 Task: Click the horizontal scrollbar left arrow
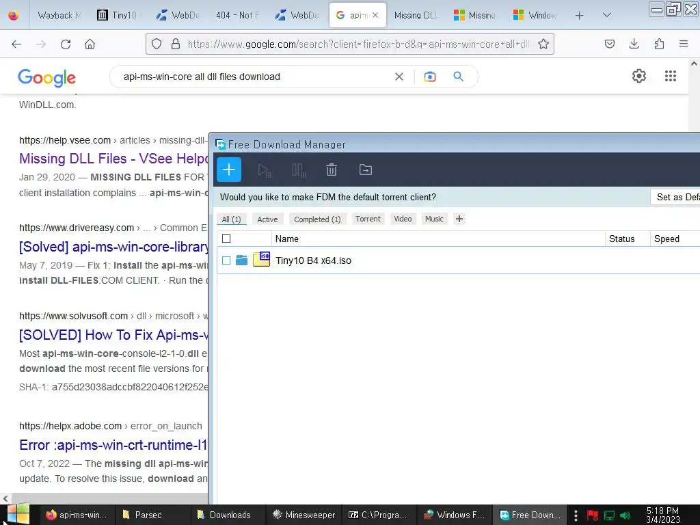[5, 498]
